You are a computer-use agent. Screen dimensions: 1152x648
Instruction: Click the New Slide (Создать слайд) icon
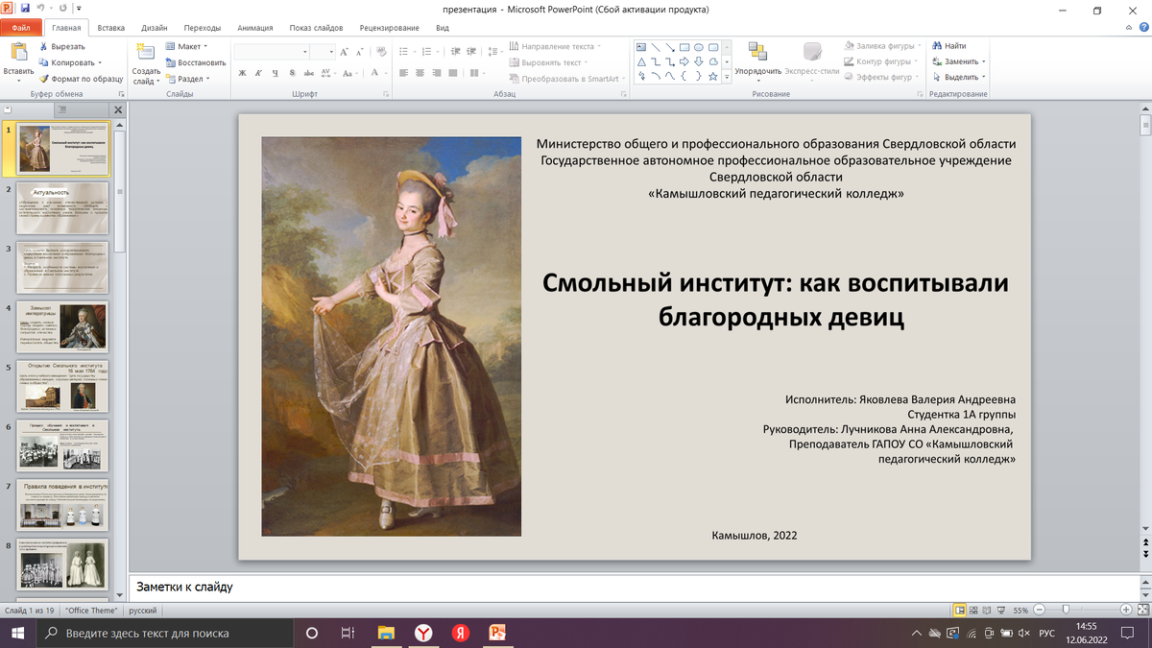click(147, 54)
